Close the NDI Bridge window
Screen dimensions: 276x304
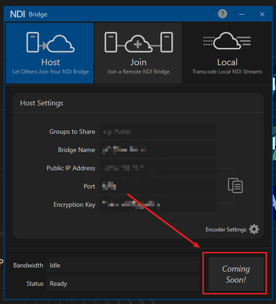(262, 14)
